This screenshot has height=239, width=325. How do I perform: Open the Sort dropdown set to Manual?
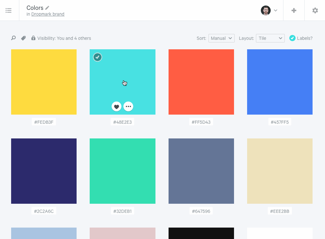pos(221,38)
